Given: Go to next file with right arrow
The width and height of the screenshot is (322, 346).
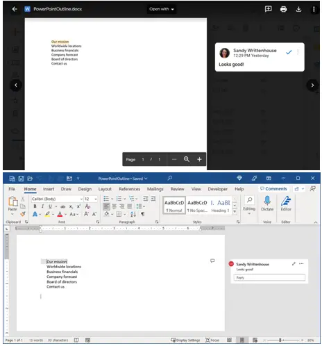Looking at the screenshot, I should coord(312,85).
